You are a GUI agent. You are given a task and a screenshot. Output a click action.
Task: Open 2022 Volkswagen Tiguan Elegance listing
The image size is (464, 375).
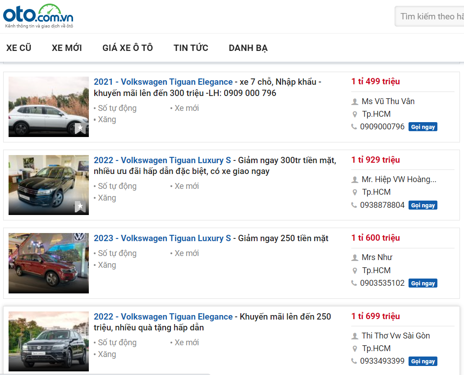[x=163, y=317]
